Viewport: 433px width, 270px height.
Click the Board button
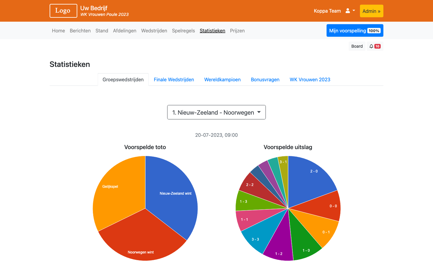pos(357,46)
